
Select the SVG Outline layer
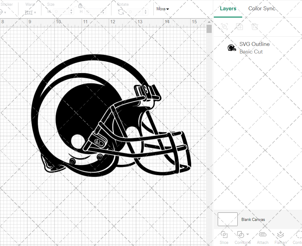pos(258,48)
